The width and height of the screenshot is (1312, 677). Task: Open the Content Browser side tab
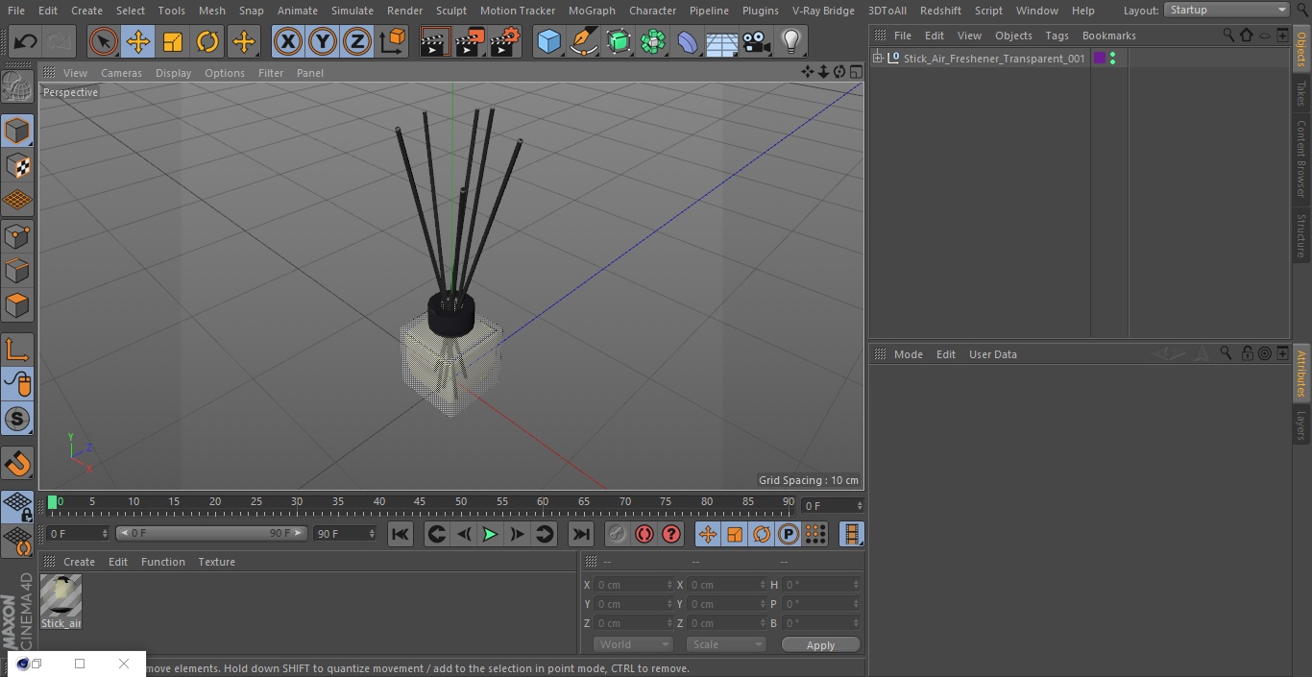[1301, 157]
